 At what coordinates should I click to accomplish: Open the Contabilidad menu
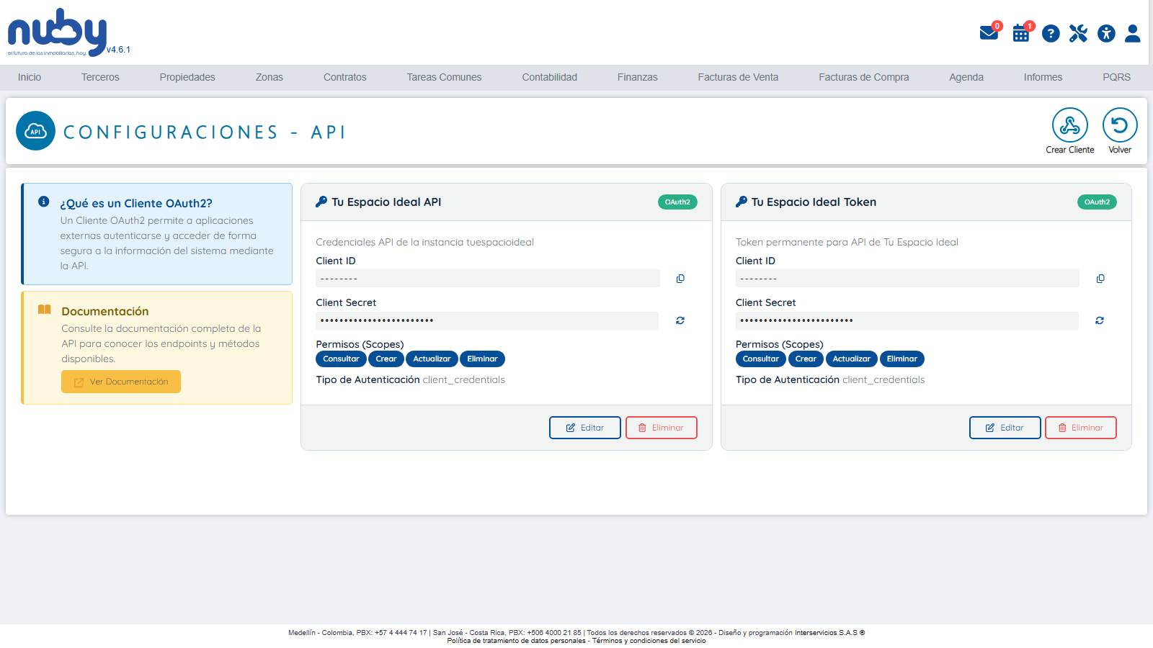coord(550,77)
